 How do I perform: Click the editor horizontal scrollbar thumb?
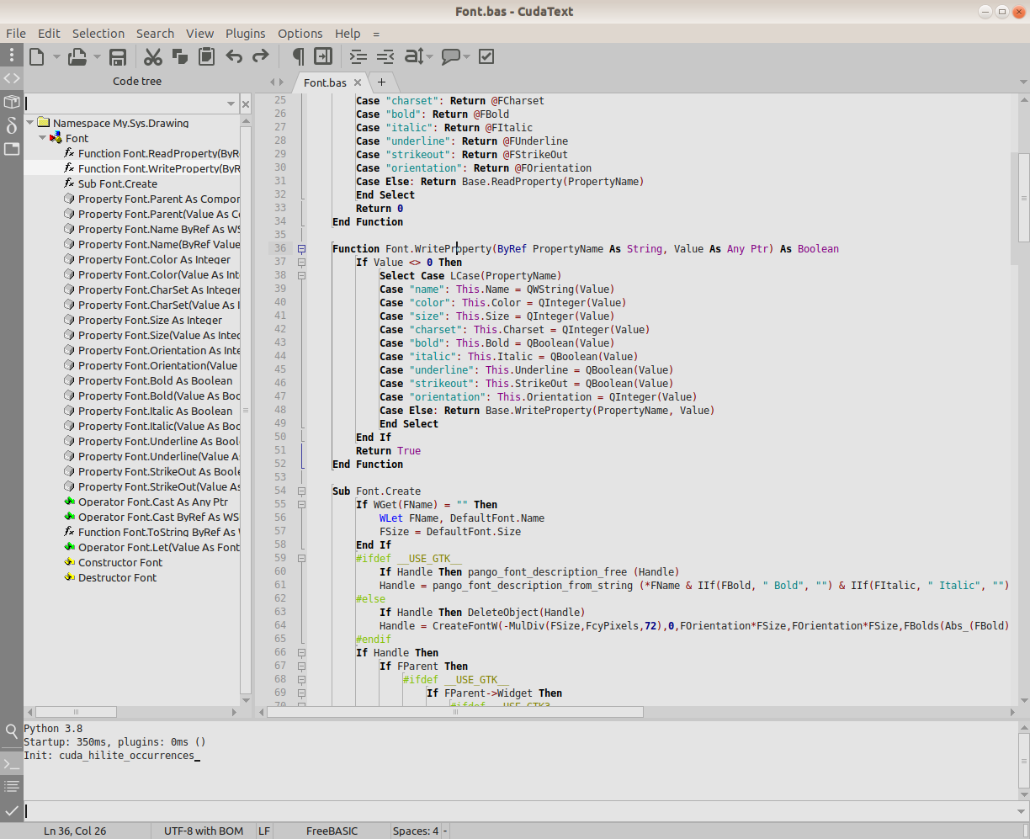pos(455,712)
